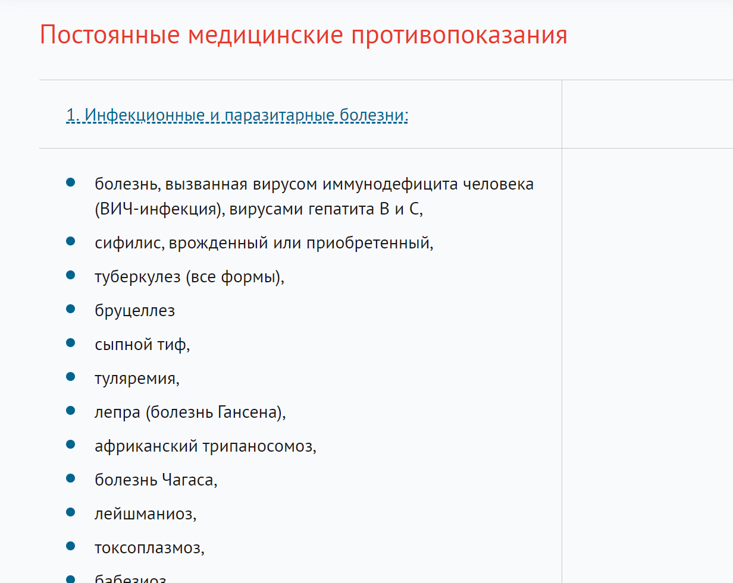Screen dimensions: 733x583
Task: Click the bullet point beside 'бруцеллез'
Action: (x=71, y=309)
